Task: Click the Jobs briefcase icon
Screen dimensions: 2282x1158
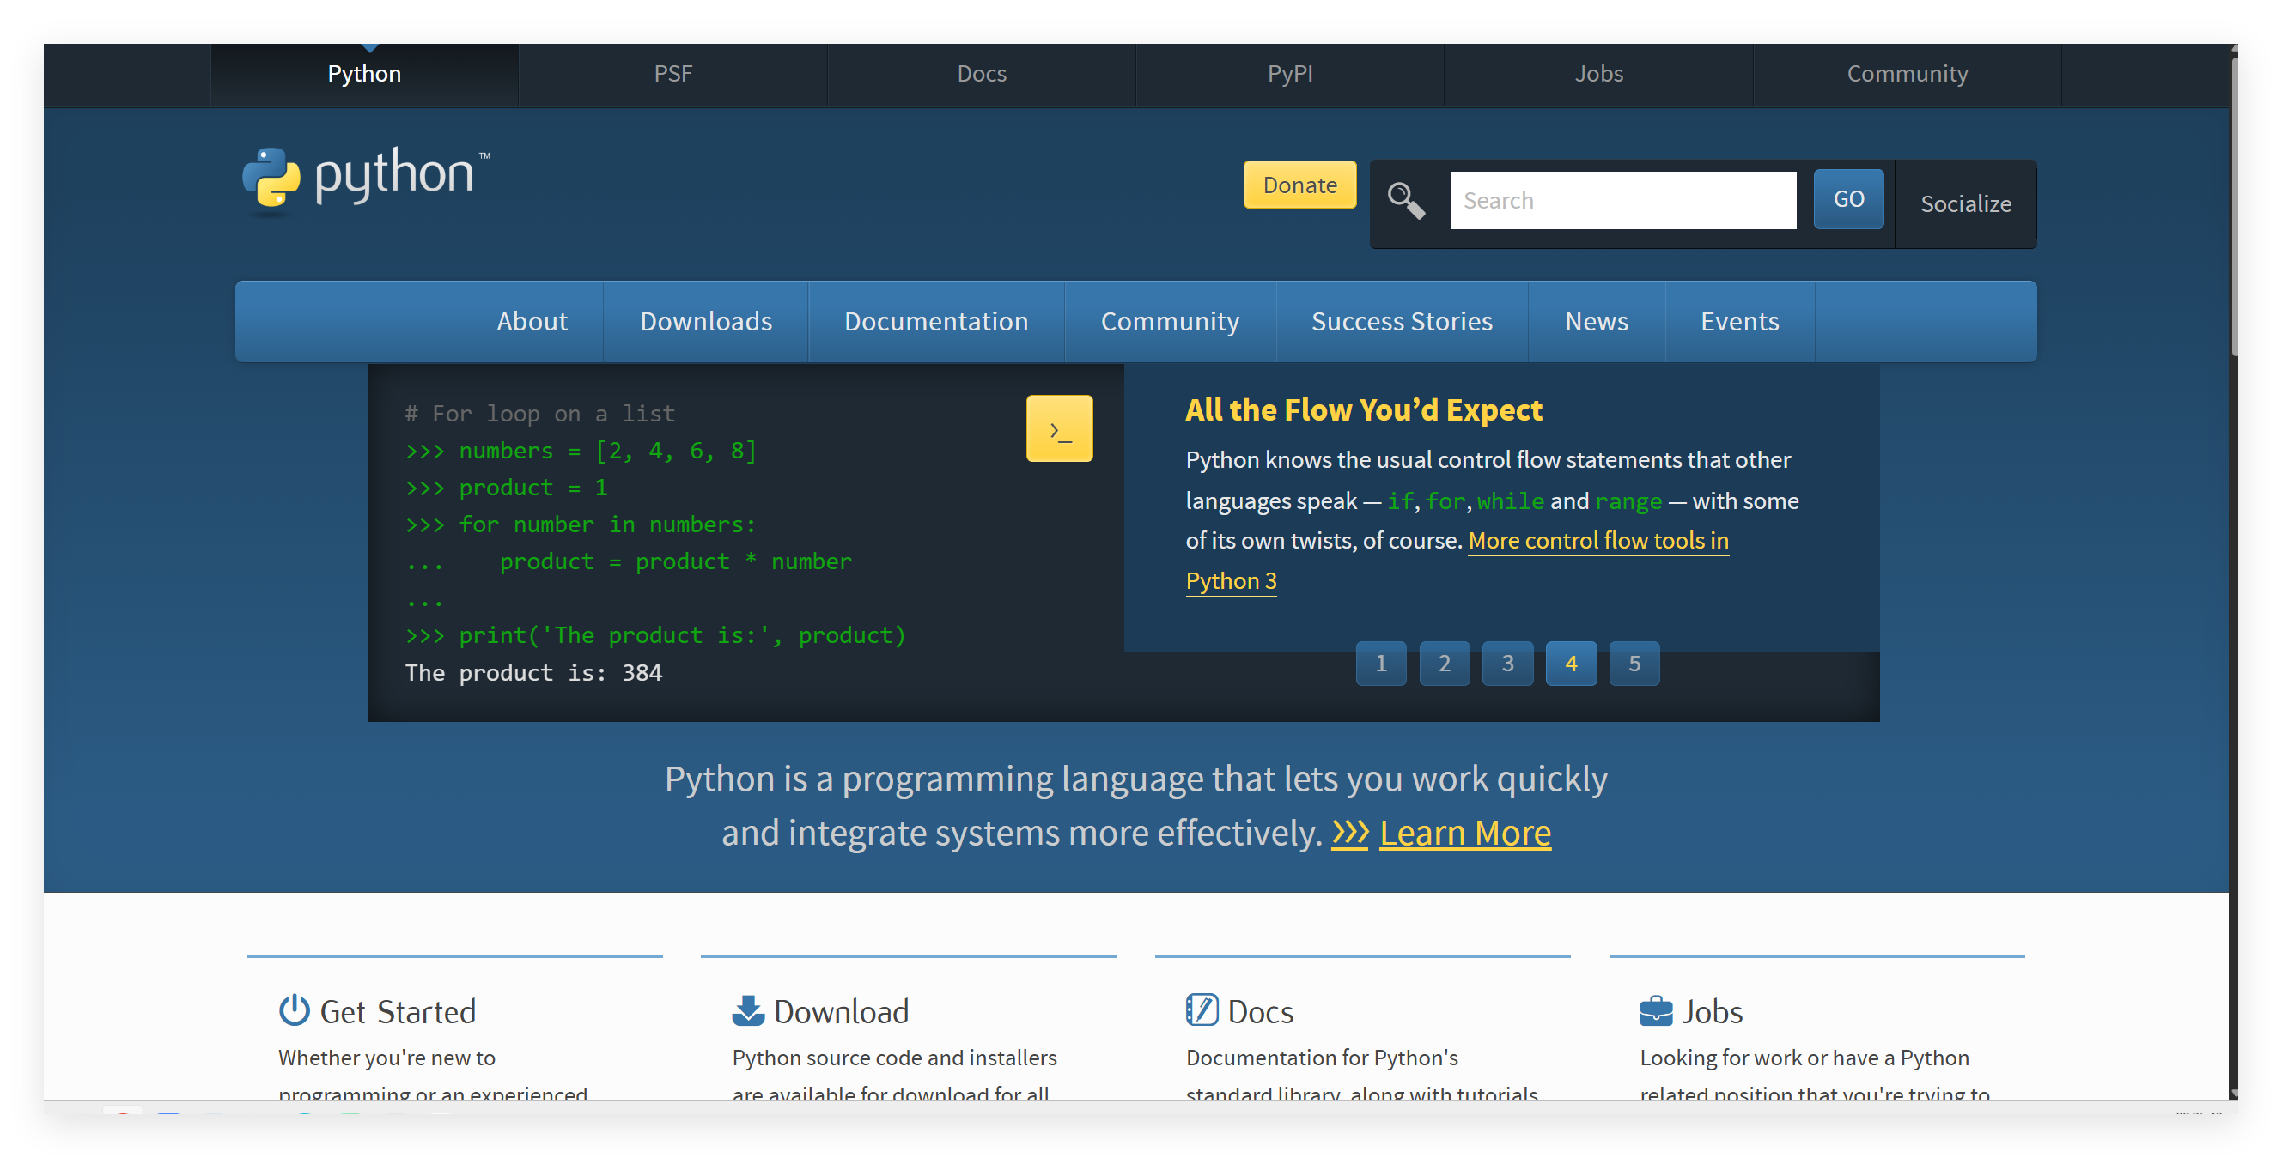Action: pyautogui.click(x=1655, y=1011)
